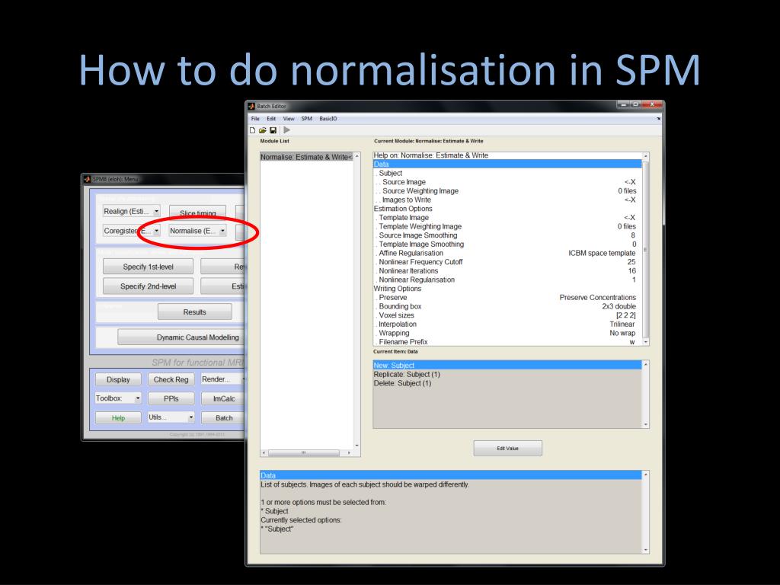Click Help on: Normalise: Estimate & Write row
Viewport: 780px width, 585px height.
[x=507, y=155]
